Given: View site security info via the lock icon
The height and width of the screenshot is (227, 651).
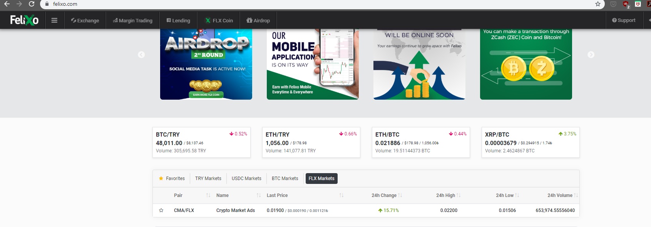Looking at the screenshot, I should [x=47, y=4].
